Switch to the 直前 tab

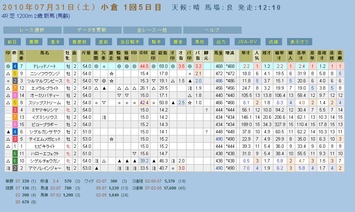(x=104, y=42)
